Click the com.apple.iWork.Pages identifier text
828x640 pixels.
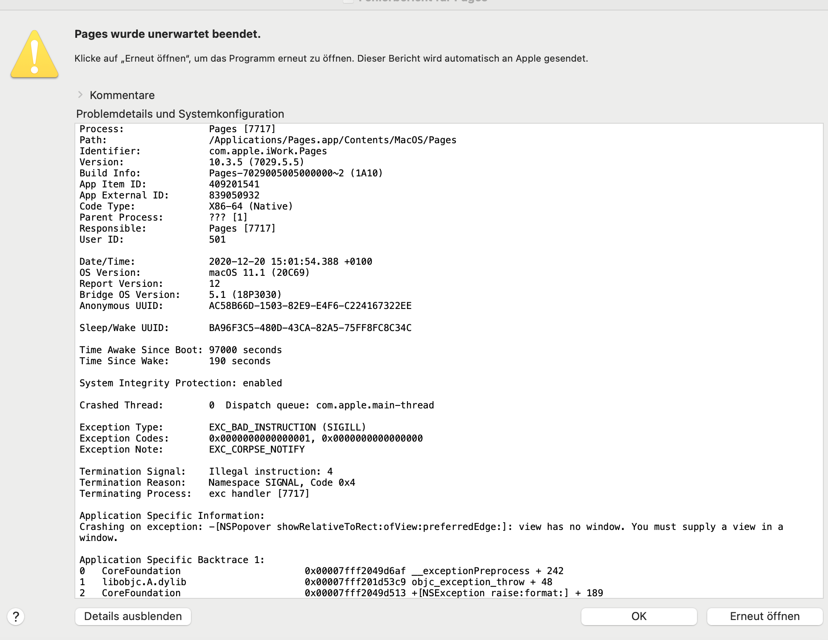pyautogui.click(x=267, y=151)
